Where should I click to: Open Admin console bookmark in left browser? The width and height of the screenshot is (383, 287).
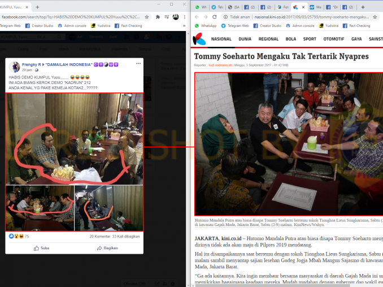point(72,25)
